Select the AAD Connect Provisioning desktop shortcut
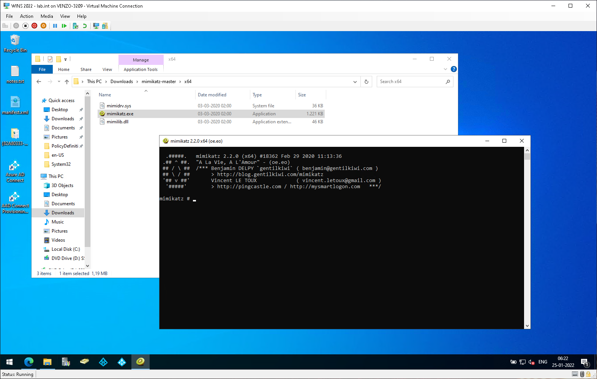Viewport: 597px width, 379px height. coord(15,203)
